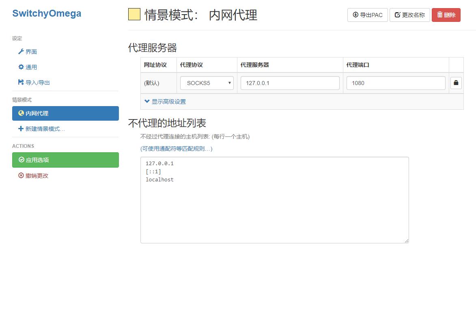Click the plus icon beside 新建情景模式
Screen dimensions: 476x328
point(21,129)
